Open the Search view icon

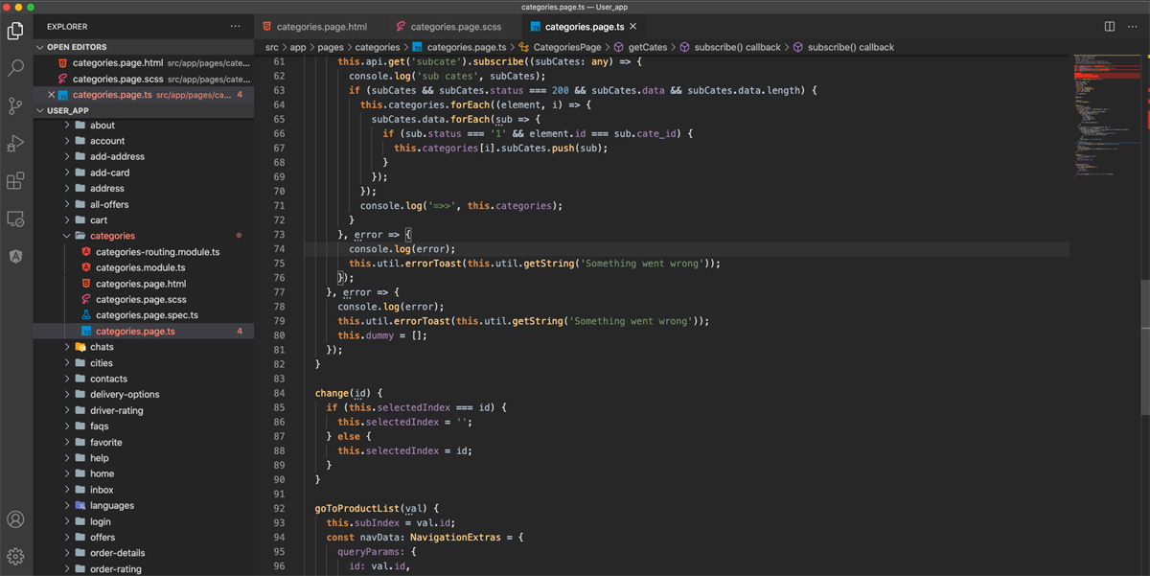[x=15, y=68]
